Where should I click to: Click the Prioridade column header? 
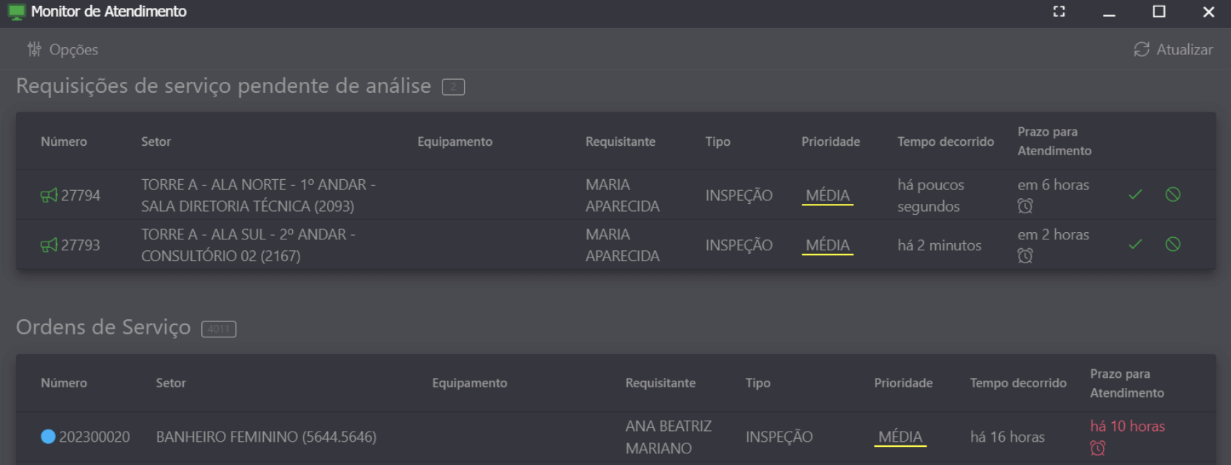(830, 141)
